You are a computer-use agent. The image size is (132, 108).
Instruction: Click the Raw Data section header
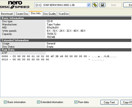pyautogui.click(x=66, y=50)
